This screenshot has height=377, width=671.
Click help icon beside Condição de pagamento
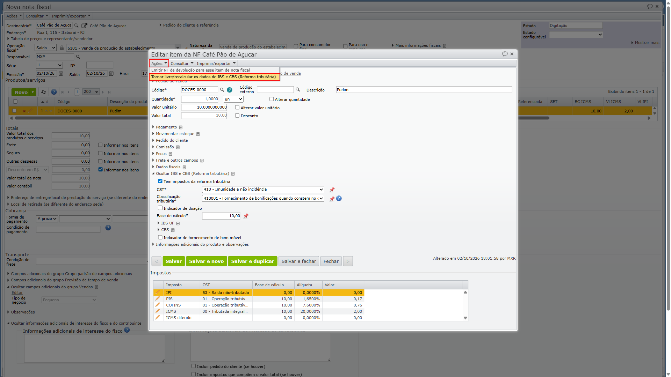(108, 228)
